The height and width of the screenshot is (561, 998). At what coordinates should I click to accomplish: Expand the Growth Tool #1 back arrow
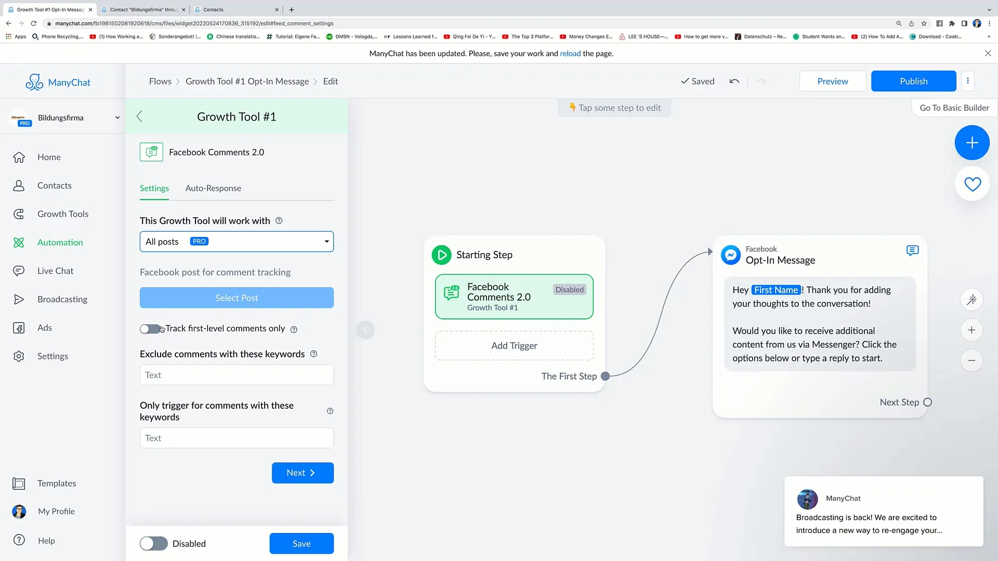tap(140, 116)
